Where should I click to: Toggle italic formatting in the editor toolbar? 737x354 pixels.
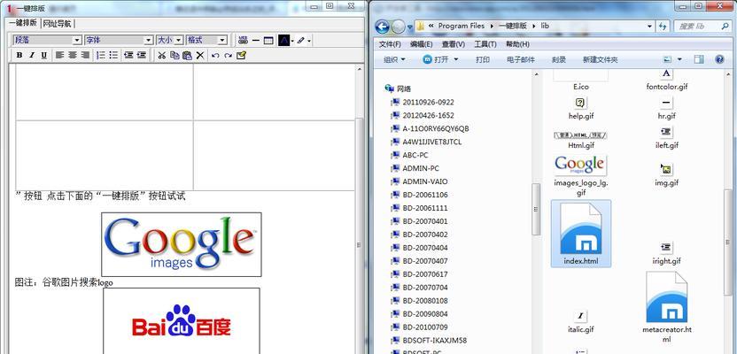pyautogui.click(x=32, y=56)
